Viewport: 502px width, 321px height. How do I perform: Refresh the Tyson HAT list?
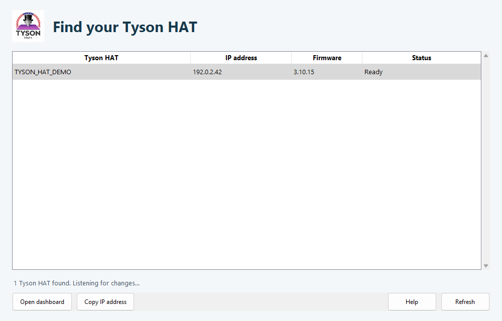465,302
